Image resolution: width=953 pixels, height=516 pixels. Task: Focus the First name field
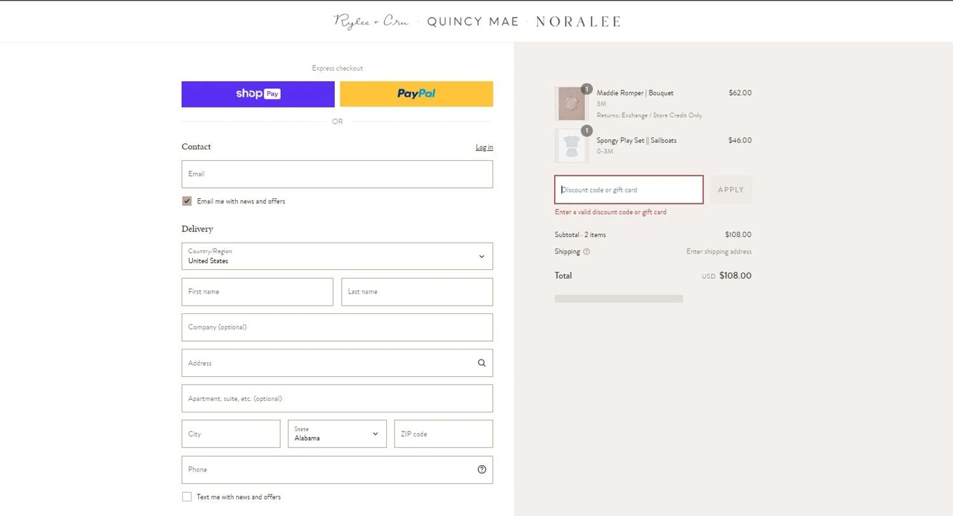point(257,292)
